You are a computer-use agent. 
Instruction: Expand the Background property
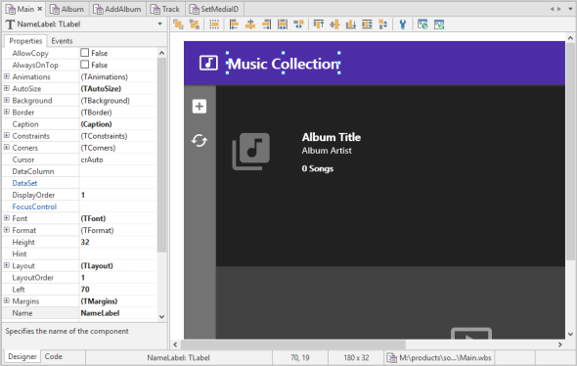point(7,100)
